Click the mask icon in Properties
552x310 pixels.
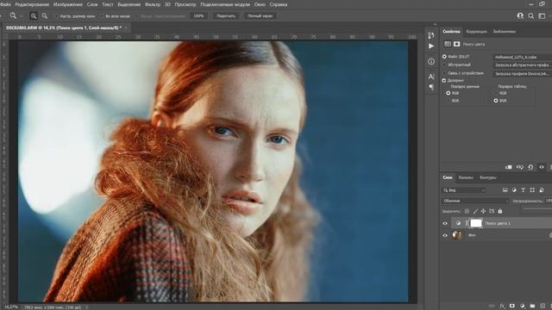pyautogui.click(x=456, y=44)
